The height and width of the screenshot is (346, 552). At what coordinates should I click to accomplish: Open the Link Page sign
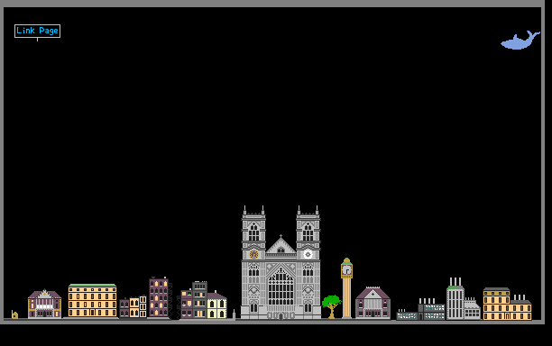tap(37, 31)
